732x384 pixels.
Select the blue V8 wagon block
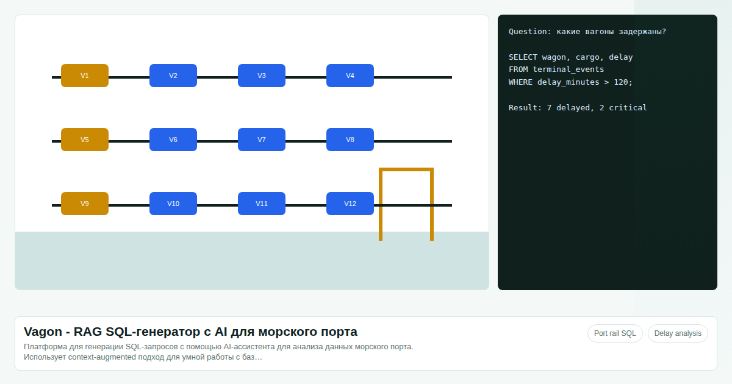(350, 140)
